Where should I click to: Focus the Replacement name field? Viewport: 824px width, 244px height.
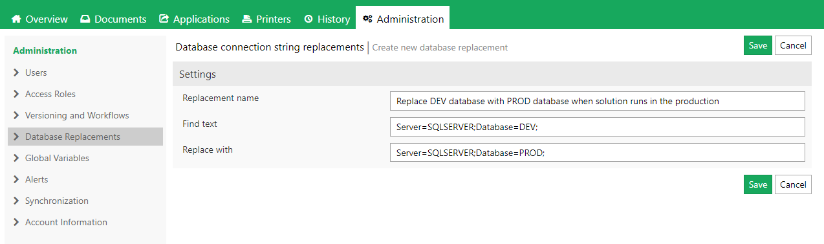coord(598,101)
